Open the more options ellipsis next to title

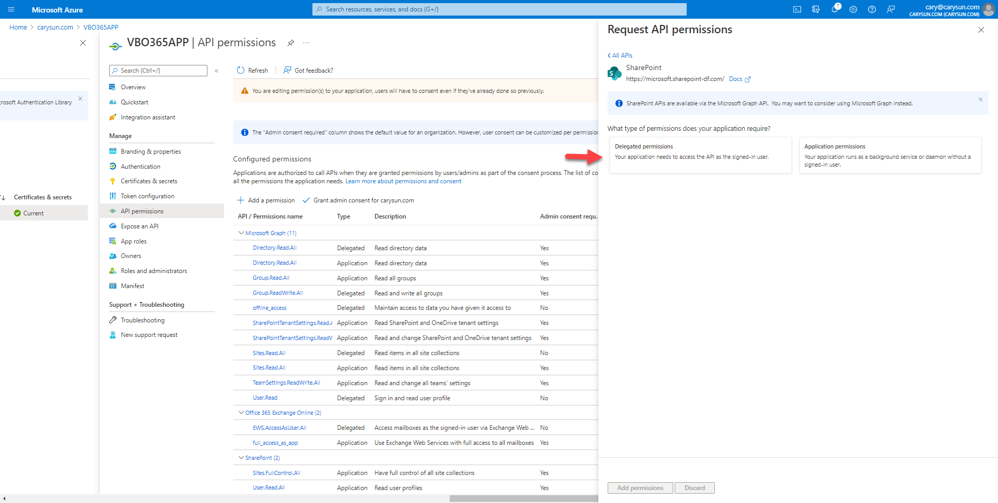(306, 43)
